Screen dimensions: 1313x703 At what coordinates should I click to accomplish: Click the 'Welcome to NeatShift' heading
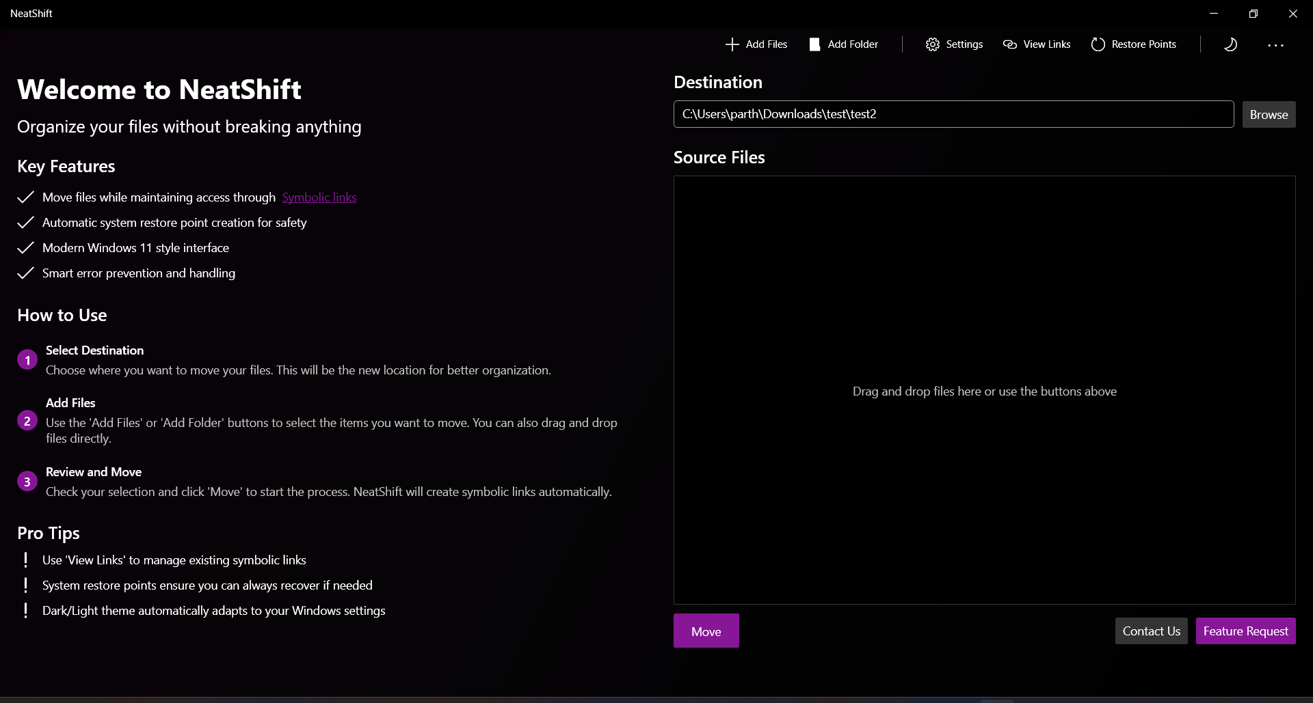[159, 89]
